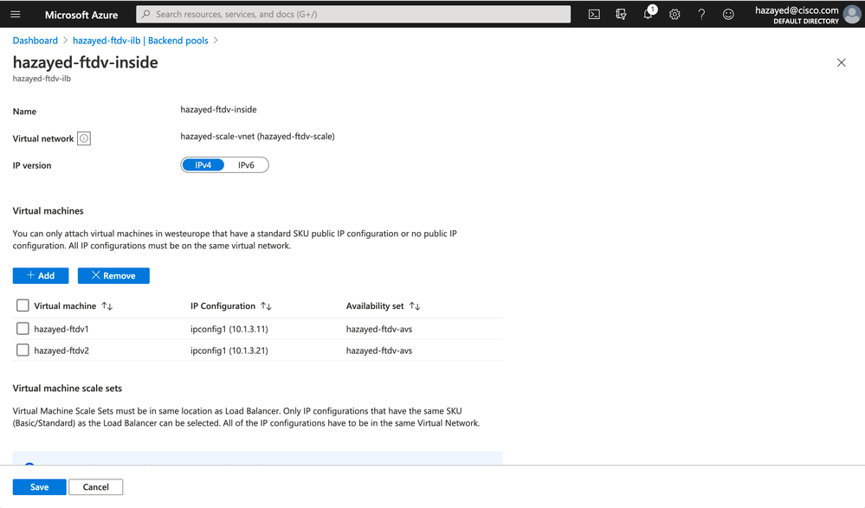This screenshot has width=865, height=508.
Task: Click hazayed@cisco.com account name
Action: click(797, 10)
